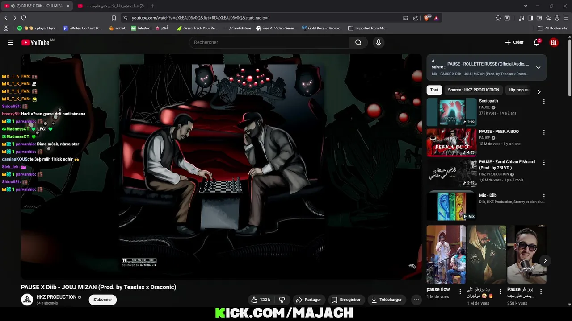Open the Imported from Mic... bookmarks folder
Viewport: 572px width, 321px height.
click(x=368, y=28)
